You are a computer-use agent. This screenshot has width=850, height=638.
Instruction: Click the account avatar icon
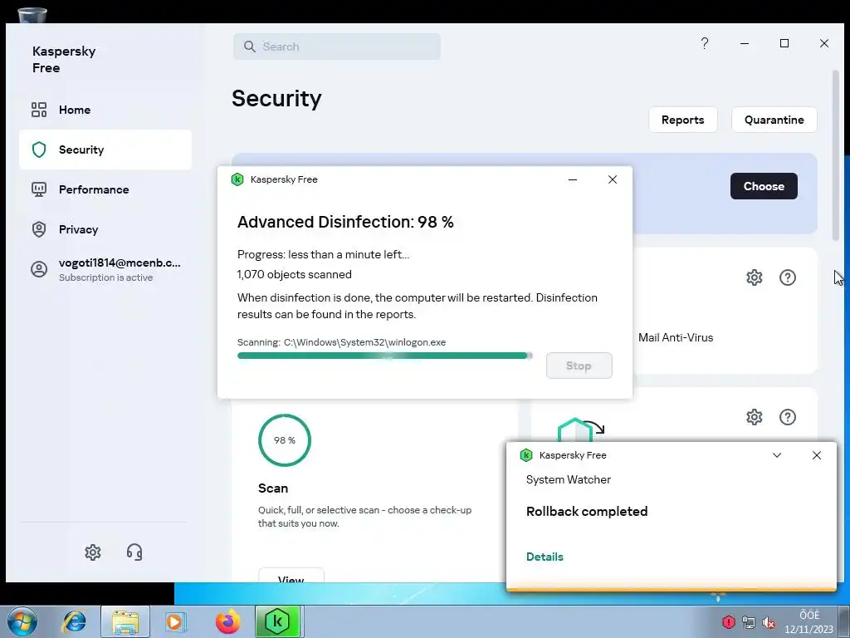pos(38,269)
